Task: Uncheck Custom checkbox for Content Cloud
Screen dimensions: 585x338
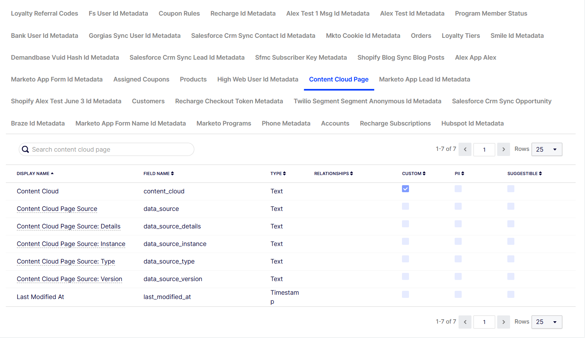Action: point(405,189)
